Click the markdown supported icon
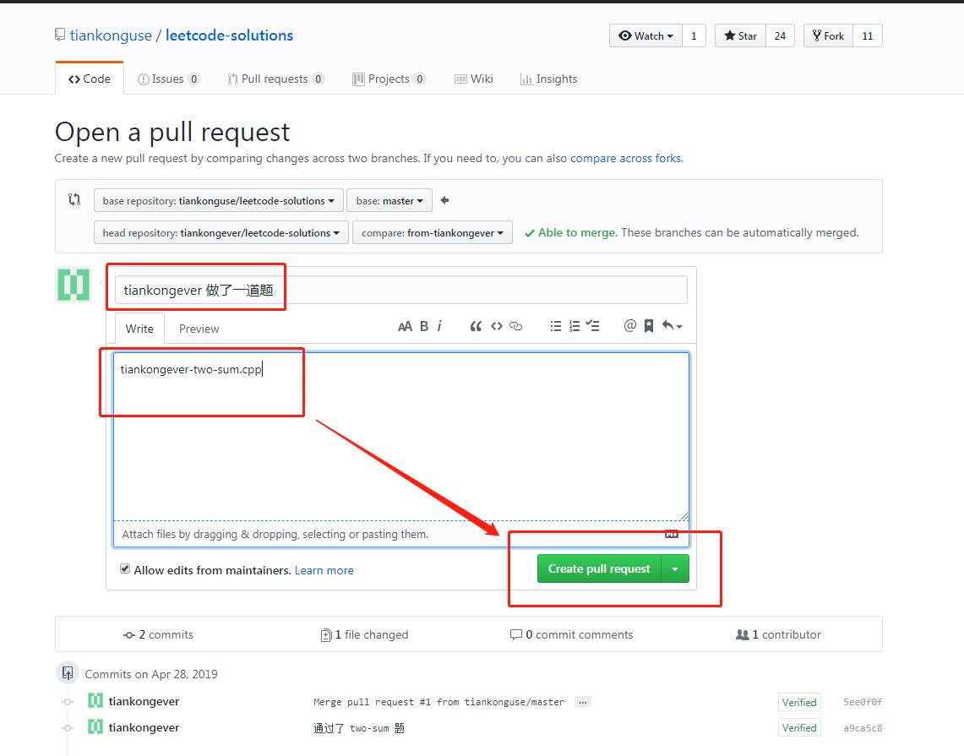The width and height of the screenshot is (964, 756). point(672,534)
